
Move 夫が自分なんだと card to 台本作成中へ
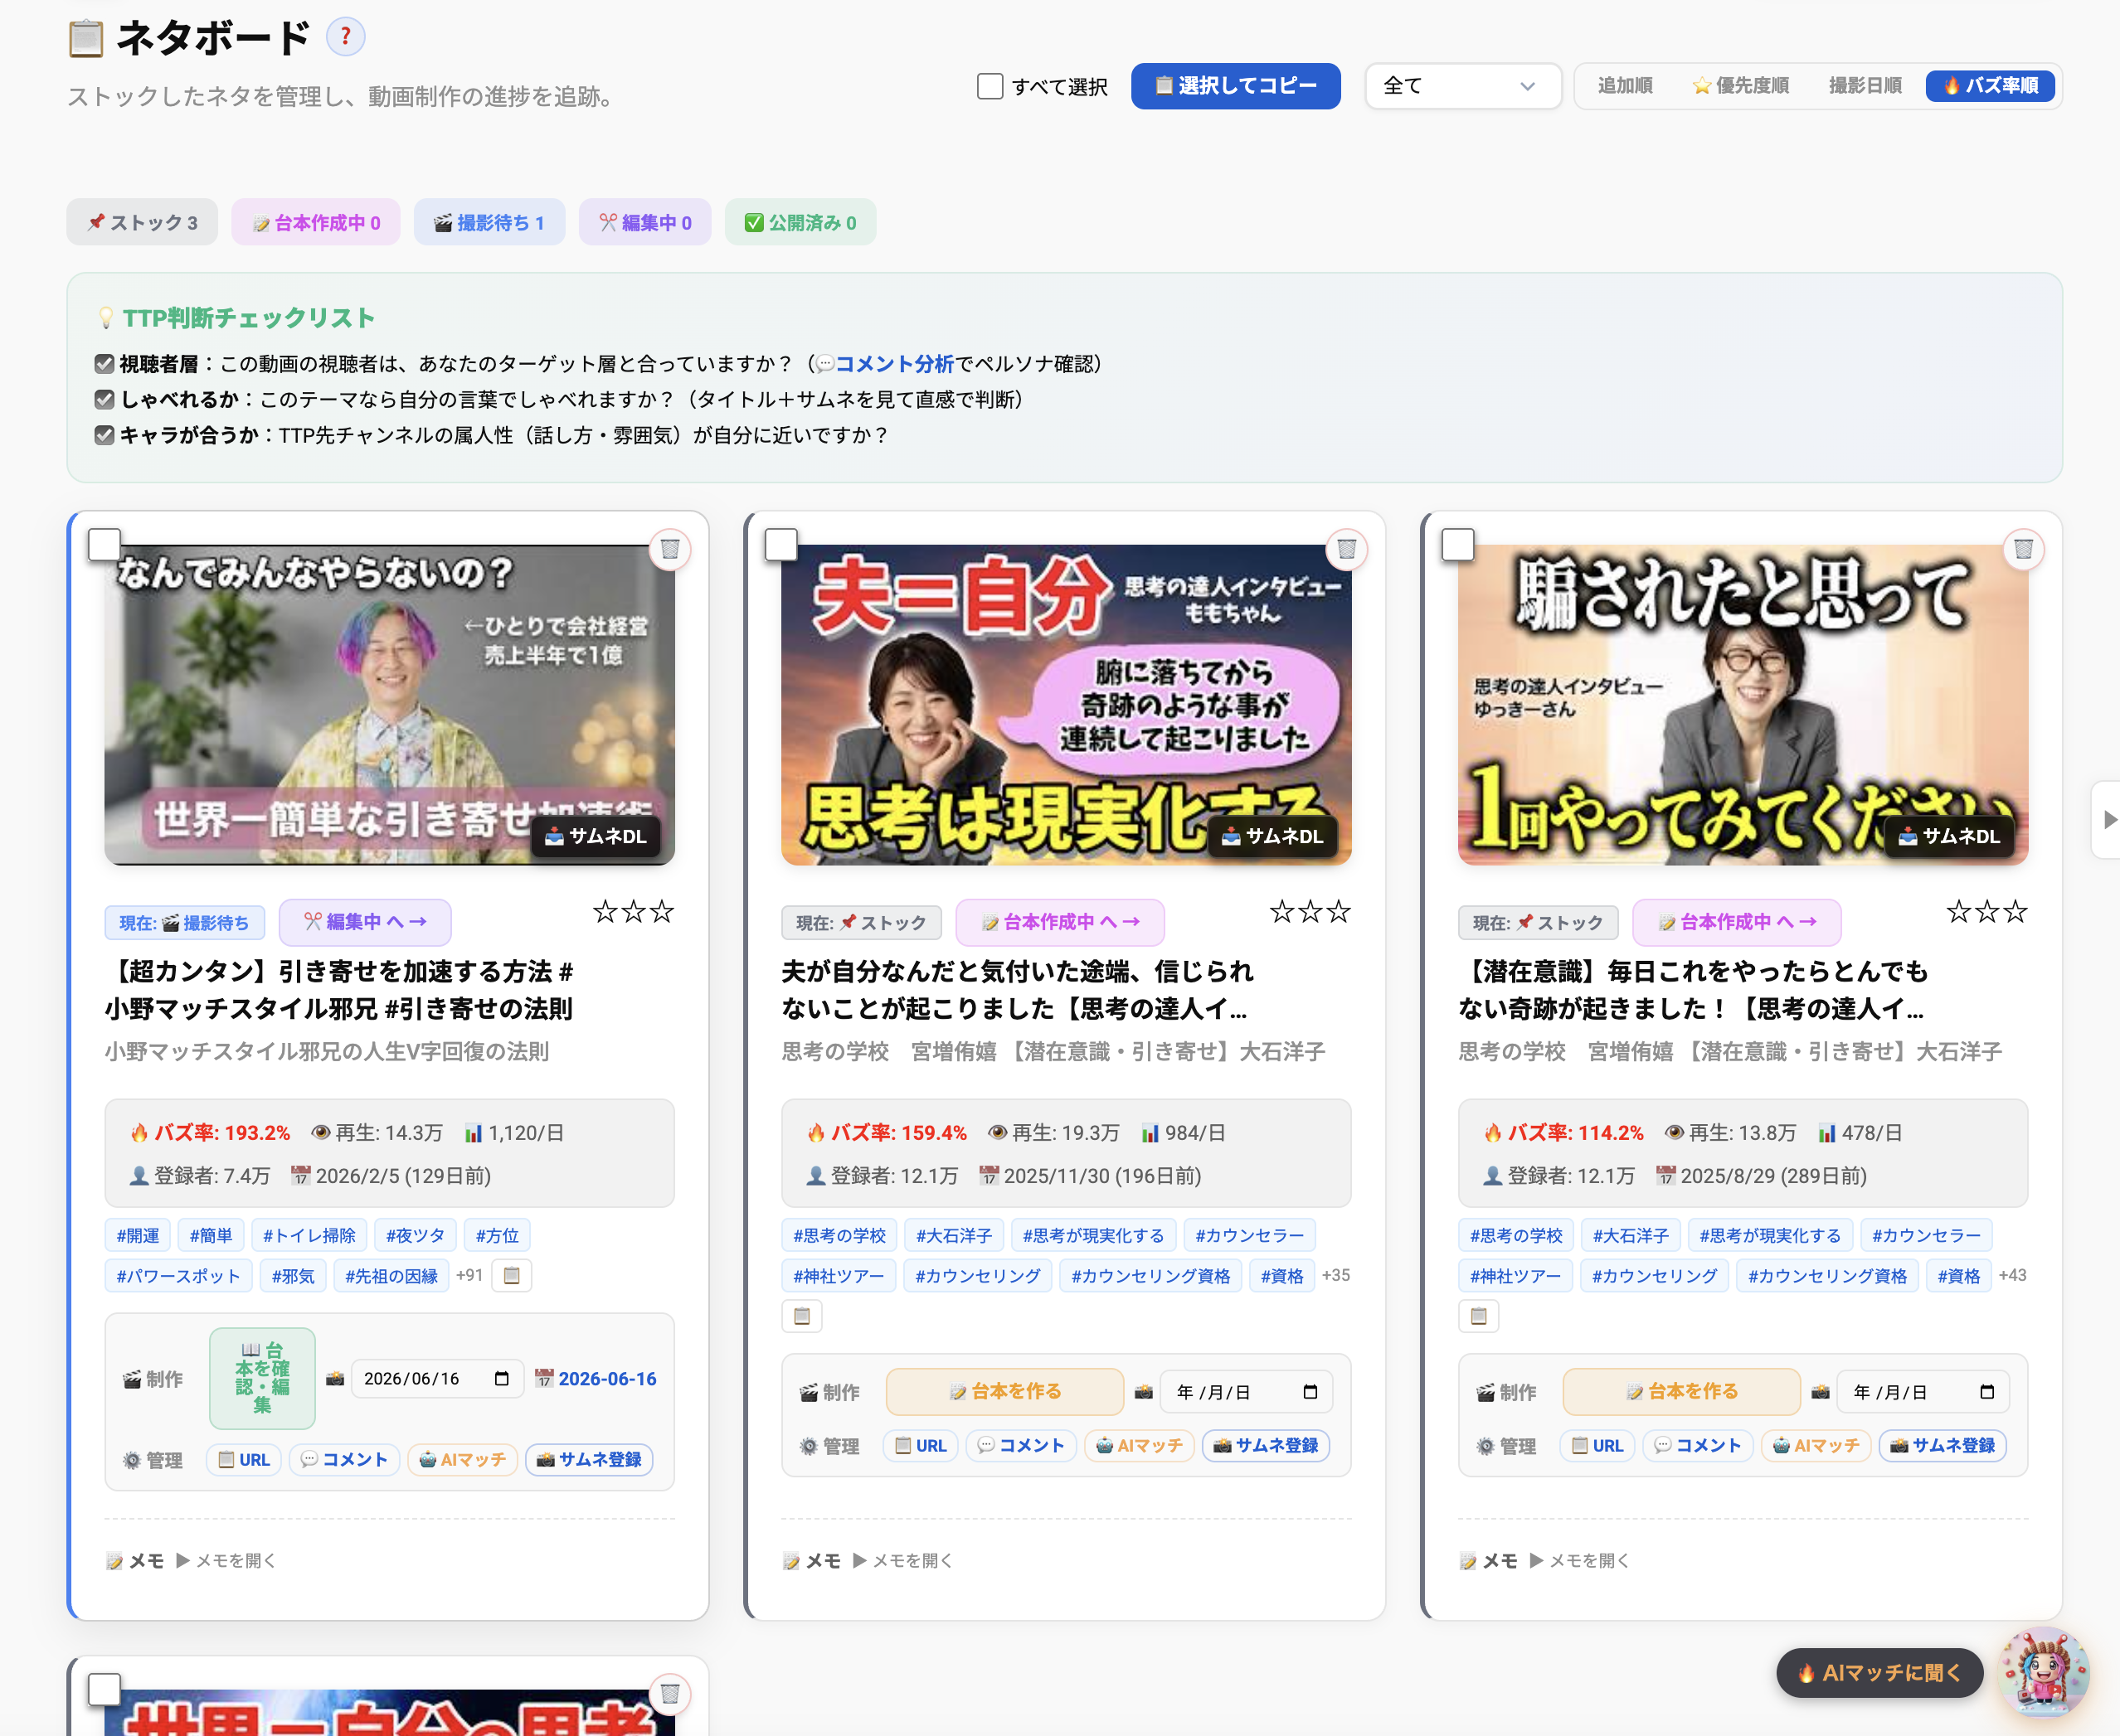pyautogui.click(x=1061, y=922)
